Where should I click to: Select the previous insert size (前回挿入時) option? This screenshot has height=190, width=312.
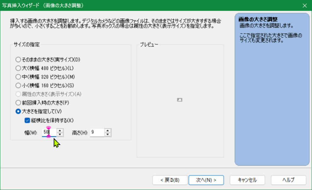click(x=18, y=103)
